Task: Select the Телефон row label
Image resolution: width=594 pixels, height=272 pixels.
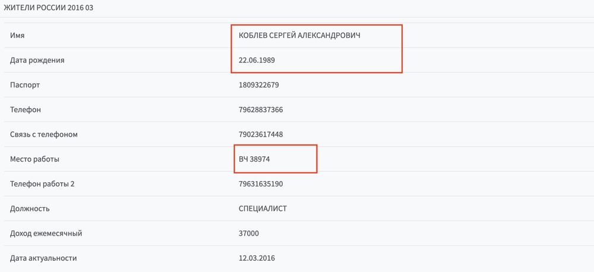Action: (26, 110)
